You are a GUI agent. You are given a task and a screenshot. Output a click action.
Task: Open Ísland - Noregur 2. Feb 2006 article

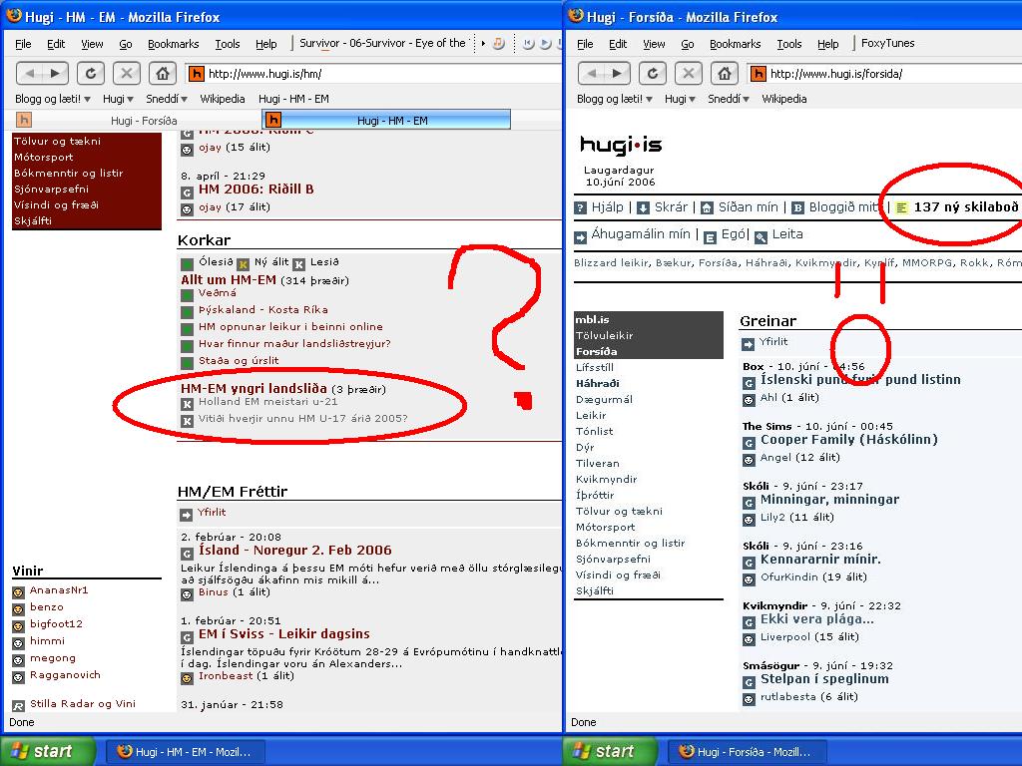pyautogui.click(x=294, y=550)
